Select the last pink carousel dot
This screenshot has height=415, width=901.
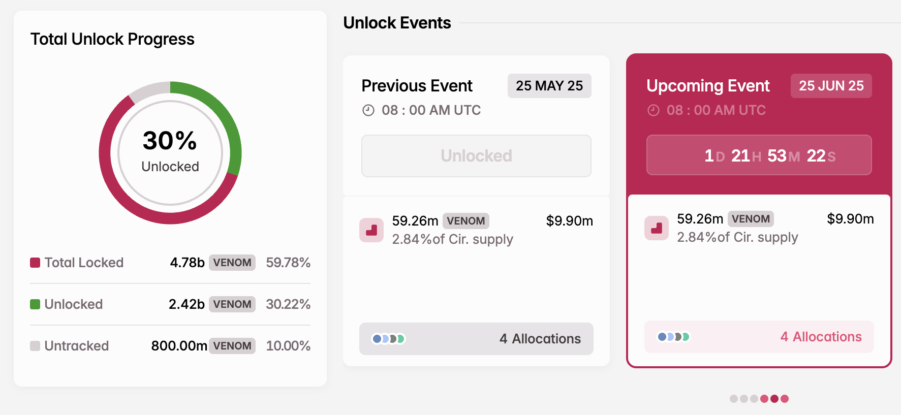(785, 399)
